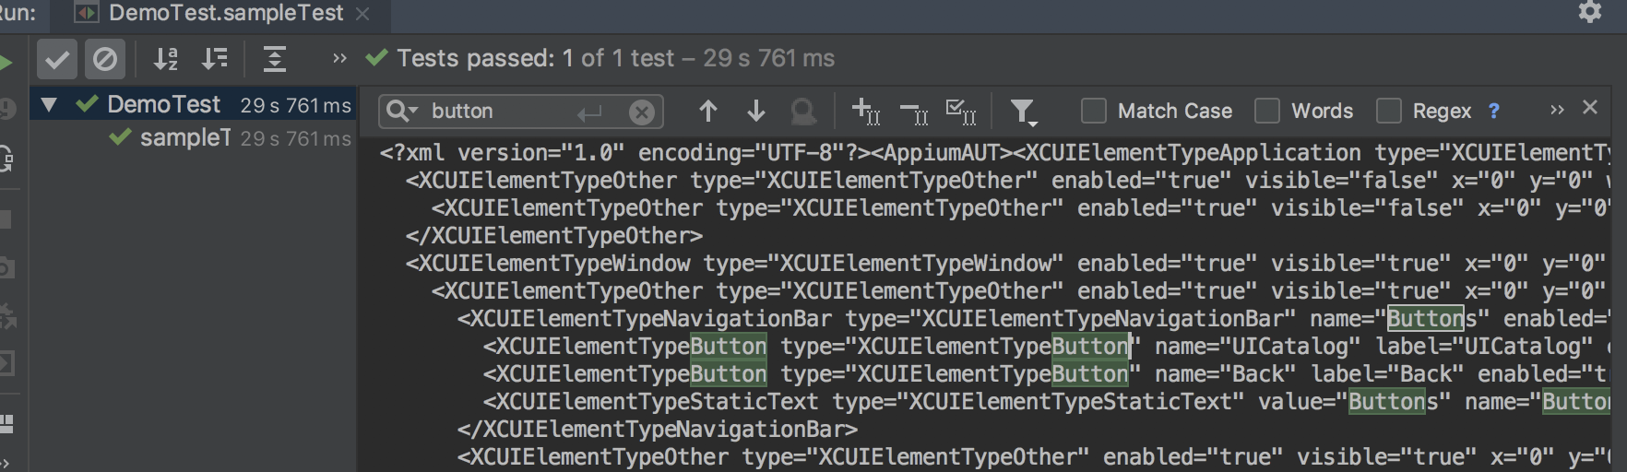Unselect the last occurrence icon

[x=913, y=112]
